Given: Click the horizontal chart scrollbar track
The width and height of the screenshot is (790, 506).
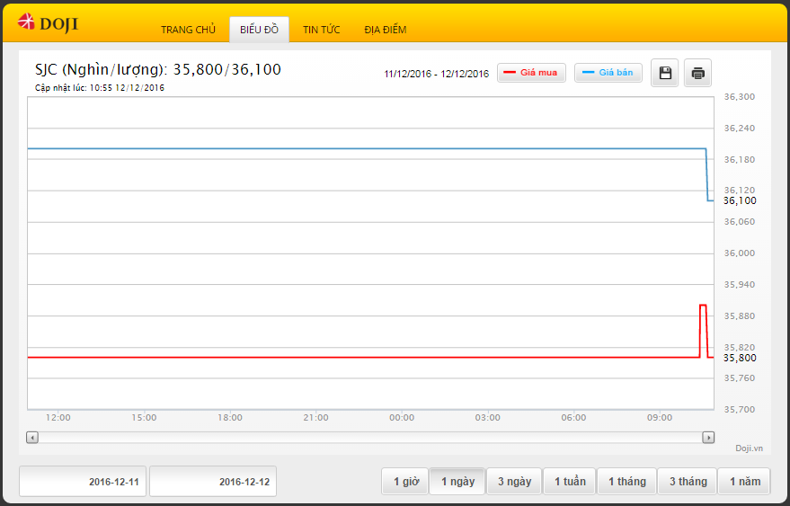Looking at the screenshot, I should [x=370, y=438].
